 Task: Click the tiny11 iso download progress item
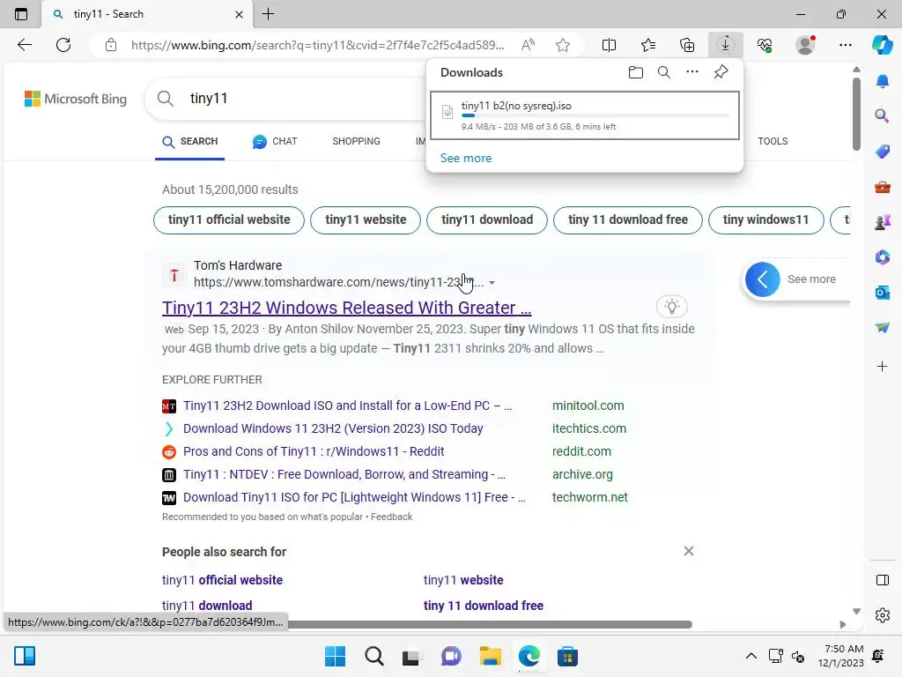tap(585, 115)
